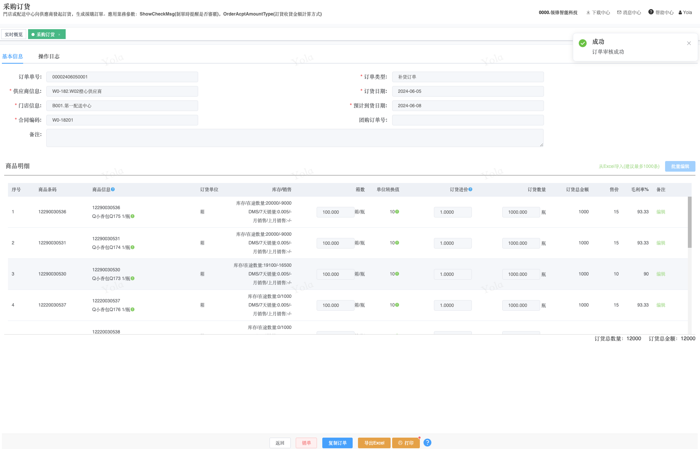Click green info dot beside Q小香包Q175
This screenshot has height=449, width=700.
point(132,216)
